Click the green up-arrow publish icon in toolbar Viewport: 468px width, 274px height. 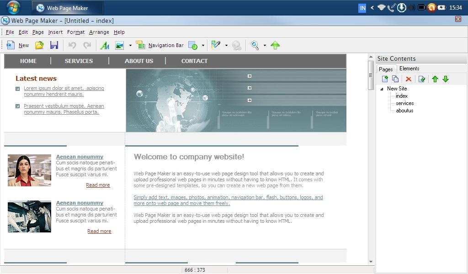[275, 45]
